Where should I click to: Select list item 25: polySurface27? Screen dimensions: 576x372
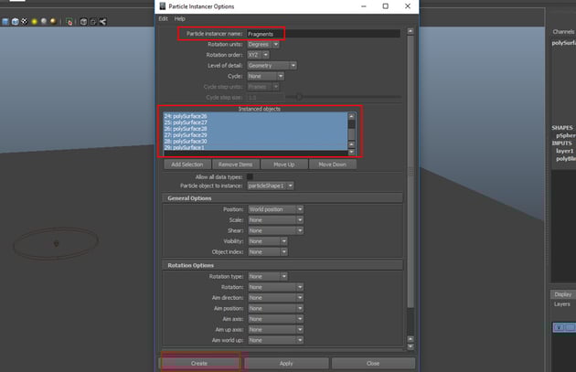point(255,122)
